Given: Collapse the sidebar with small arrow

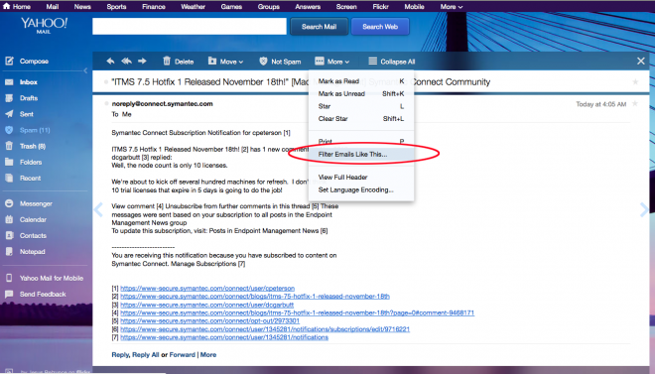Looking at the screenshot, I should point(85,70).
